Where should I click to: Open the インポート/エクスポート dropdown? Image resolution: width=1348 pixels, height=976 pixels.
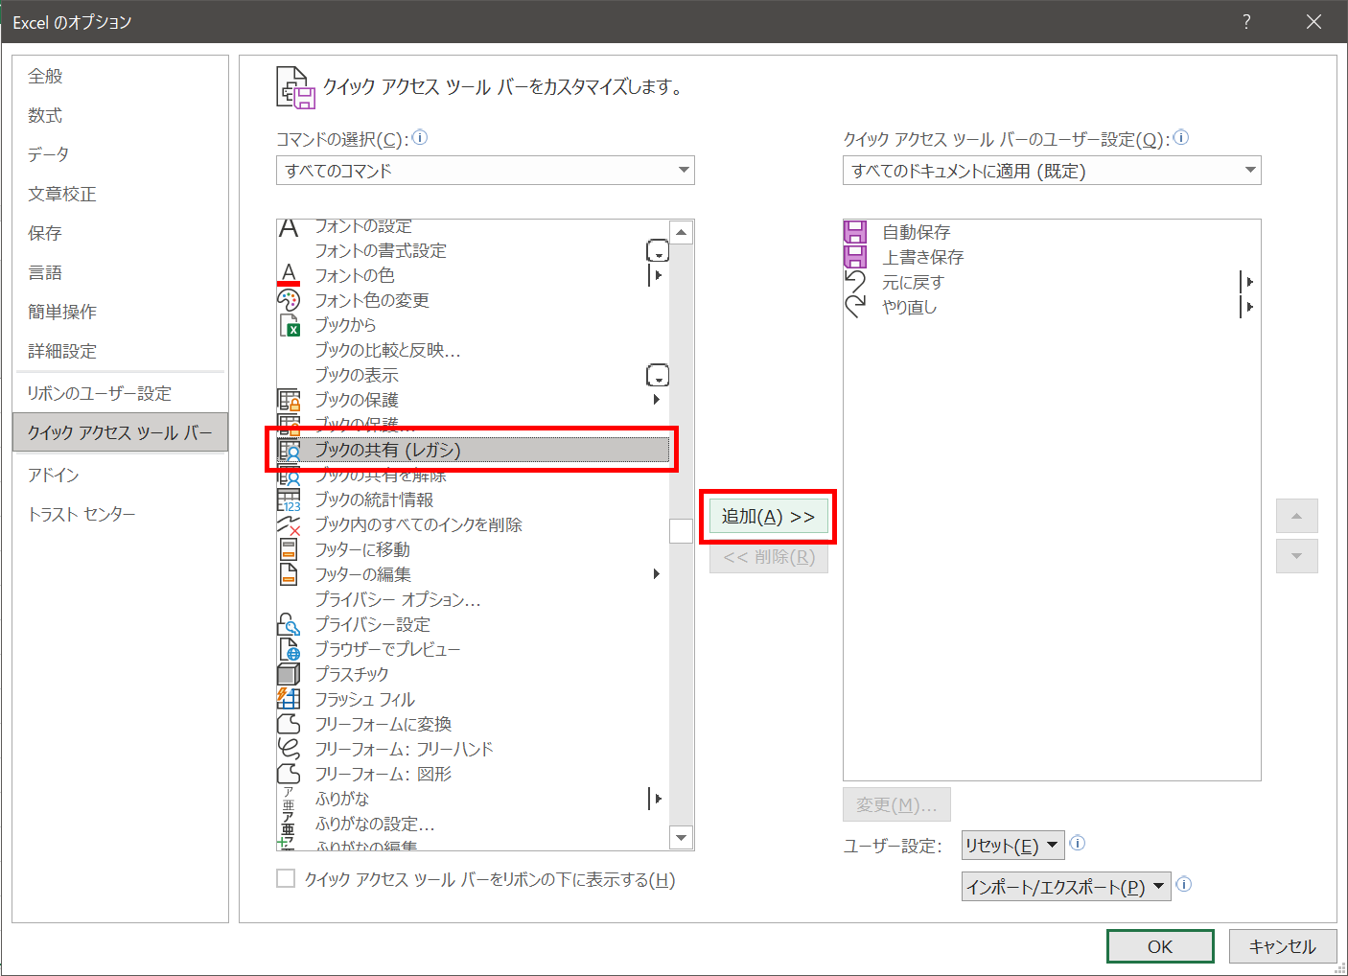tap(1066, 887)
